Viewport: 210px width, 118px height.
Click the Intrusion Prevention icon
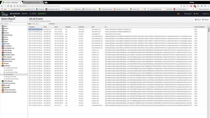click(x=3, y=90)
